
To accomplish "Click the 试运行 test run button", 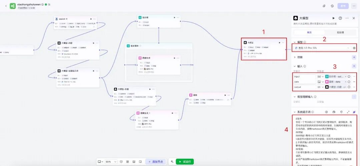I will 185,162.
